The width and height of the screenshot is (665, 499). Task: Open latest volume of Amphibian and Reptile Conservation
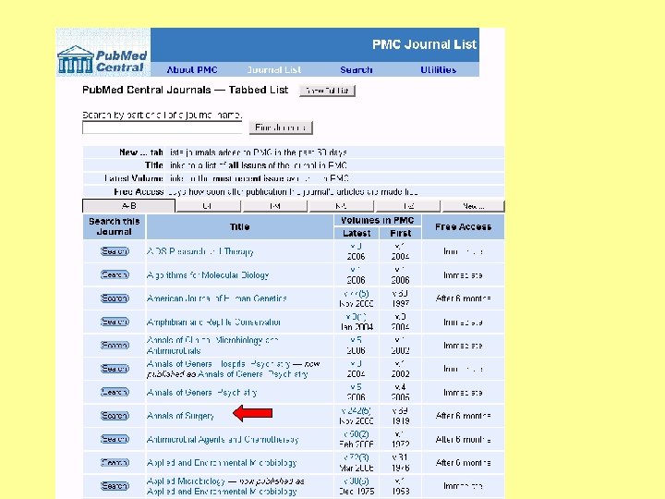pyautogui.click(x=356, y=317)
